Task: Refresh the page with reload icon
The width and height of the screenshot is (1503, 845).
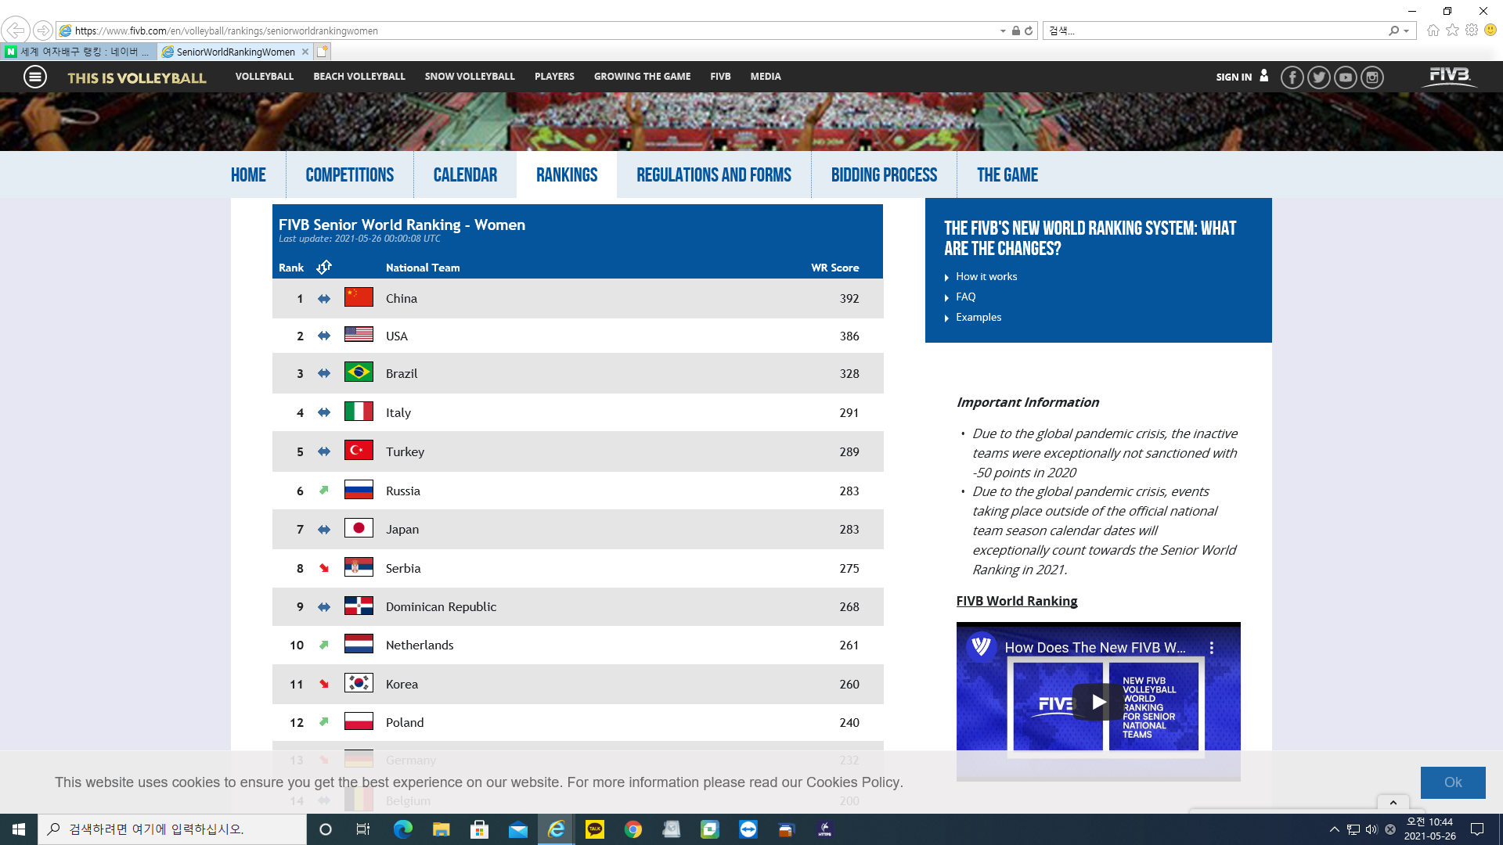Action: pyautogui.click(x=1029, y=31)
